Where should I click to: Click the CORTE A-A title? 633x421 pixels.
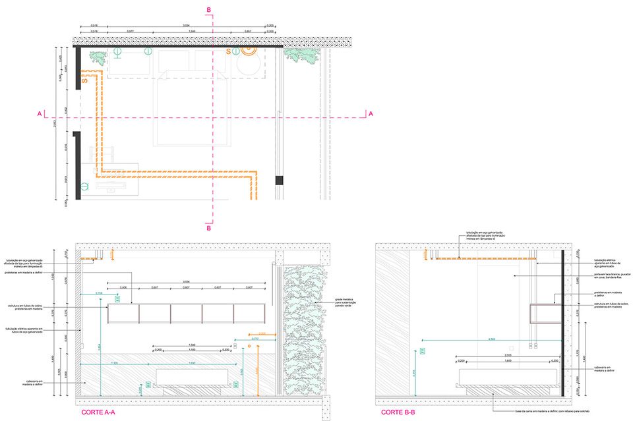(x=98, y=412)
